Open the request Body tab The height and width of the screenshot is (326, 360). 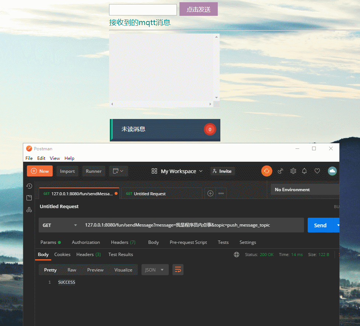tap(153, 242)
